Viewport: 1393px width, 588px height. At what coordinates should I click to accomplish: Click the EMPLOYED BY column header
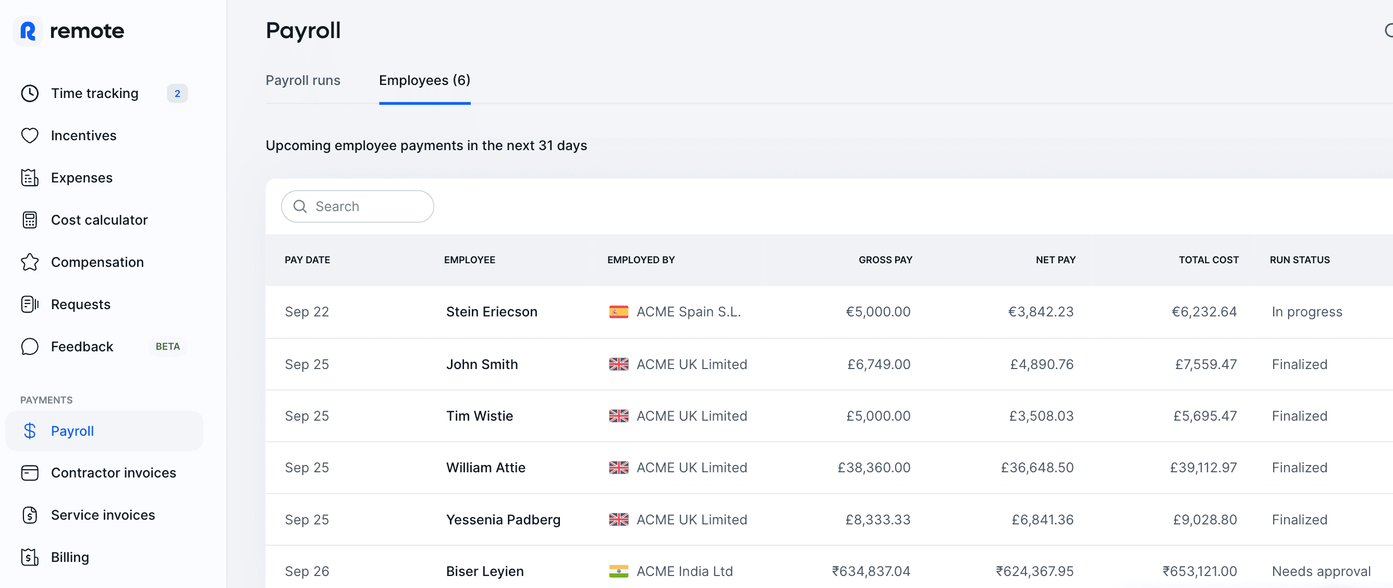click(641, 260)
